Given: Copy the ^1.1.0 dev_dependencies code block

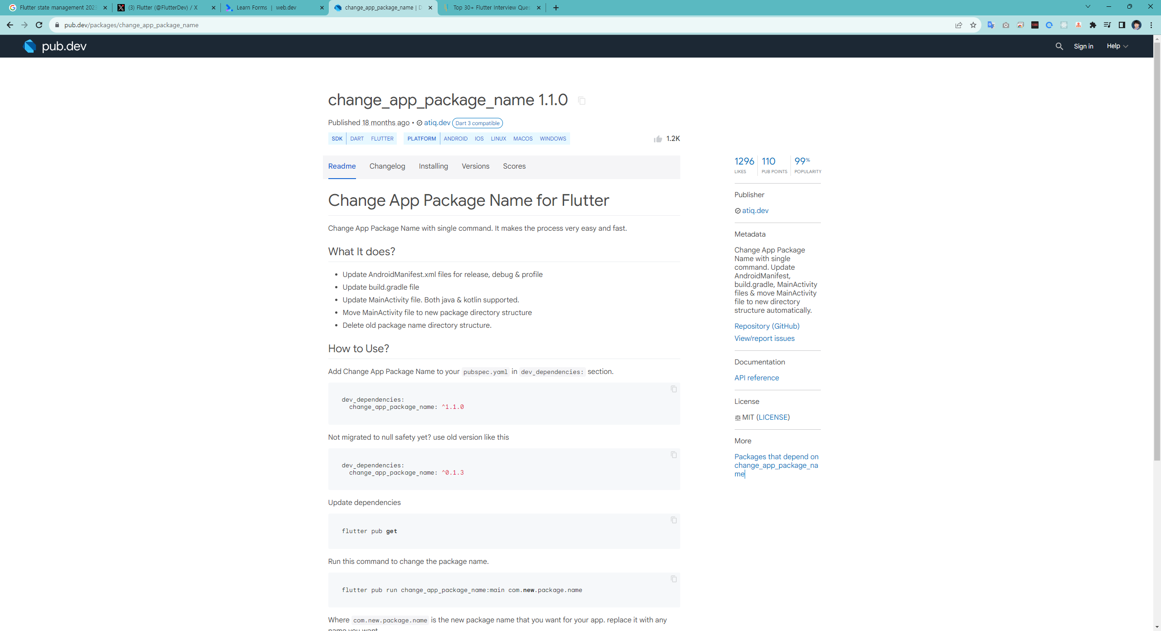Looking at the screenshot, I should (673, 389).
